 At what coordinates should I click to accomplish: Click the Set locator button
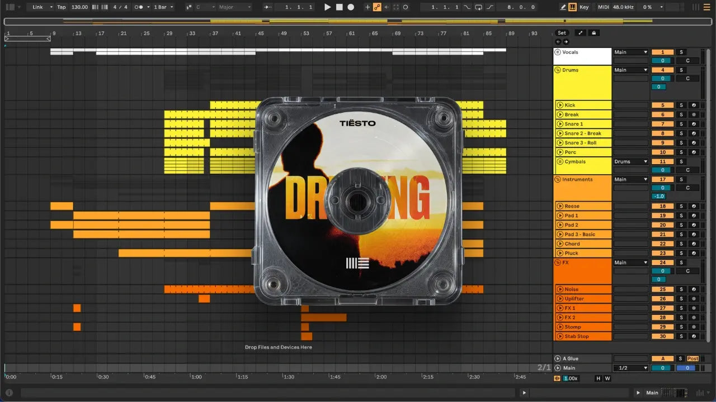tap(562, 33)
